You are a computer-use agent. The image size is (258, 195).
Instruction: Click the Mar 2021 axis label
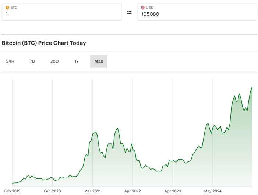tap(92, 191)
